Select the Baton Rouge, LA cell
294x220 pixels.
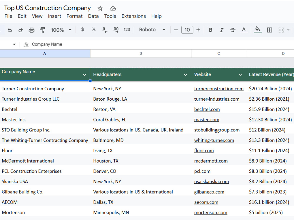[x=141, y=99]
